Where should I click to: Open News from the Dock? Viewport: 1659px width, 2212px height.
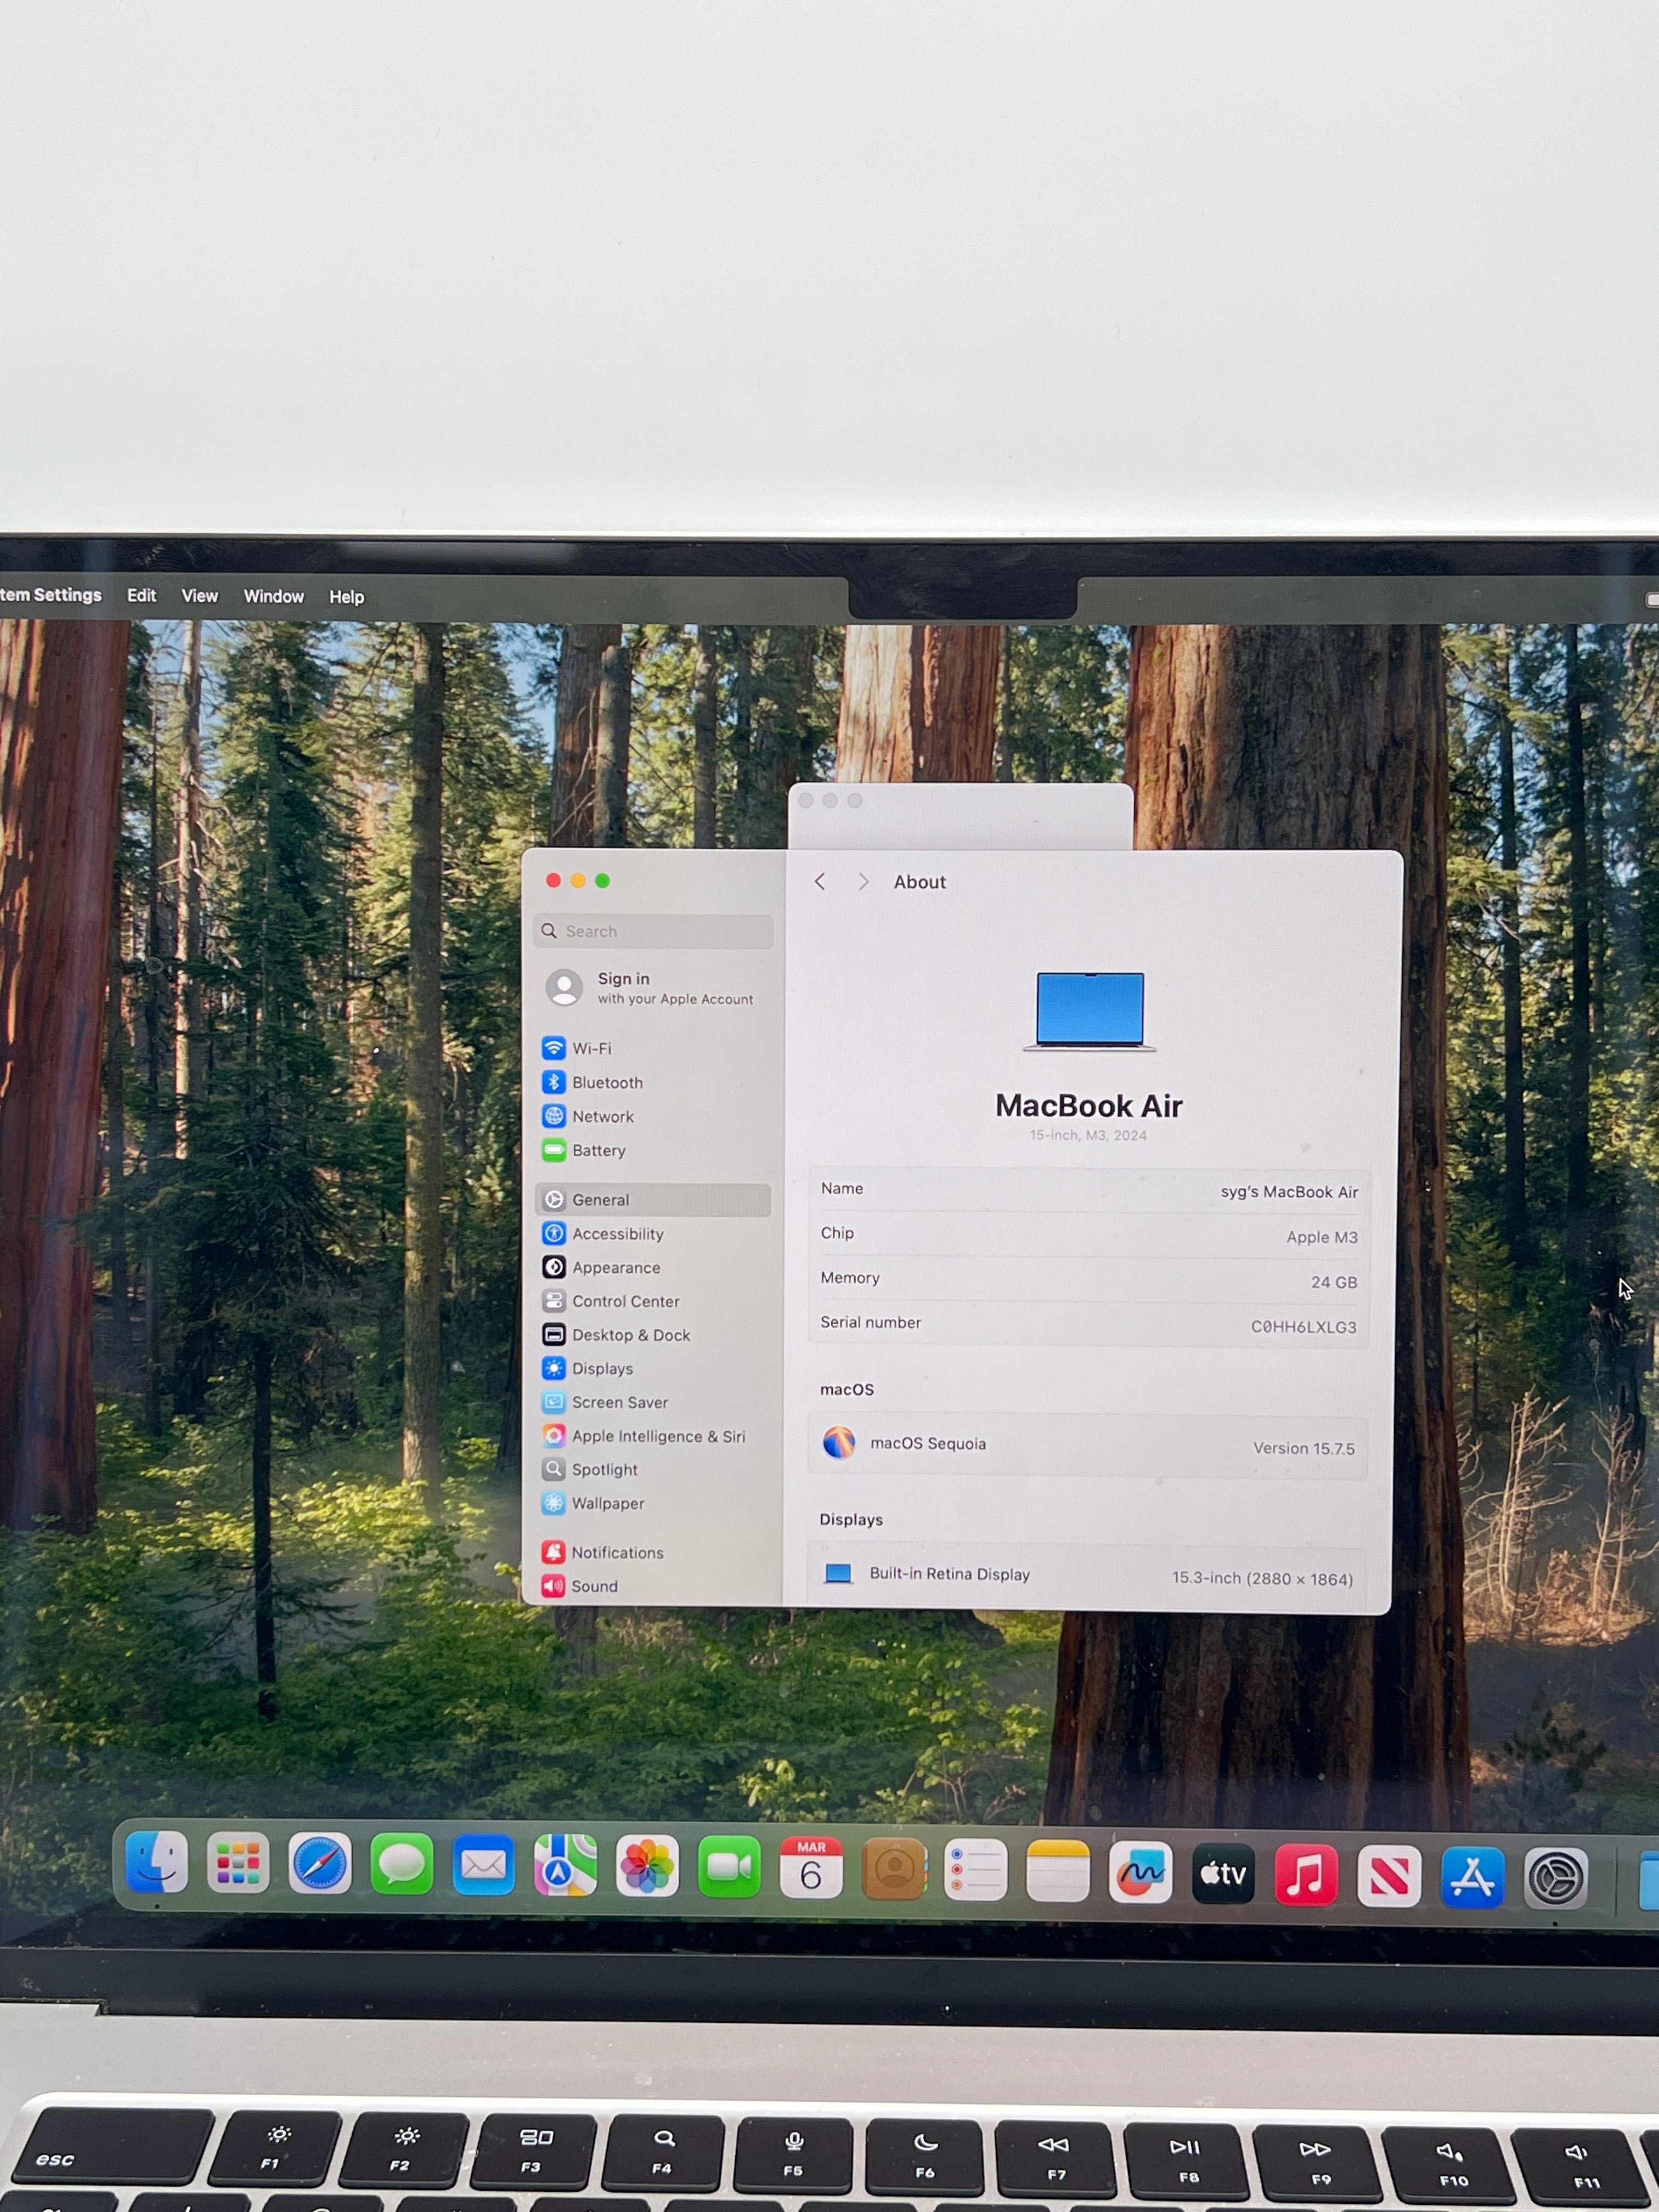(x=1389, y=1876)
